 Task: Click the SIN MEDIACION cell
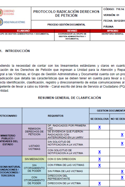(x=34, y=159)
